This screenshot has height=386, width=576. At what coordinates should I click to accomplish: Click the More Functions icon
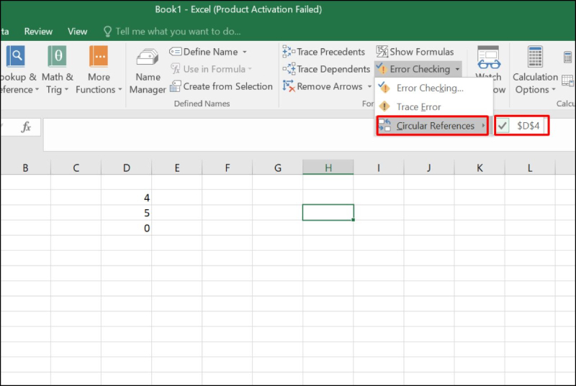(99, 56)
